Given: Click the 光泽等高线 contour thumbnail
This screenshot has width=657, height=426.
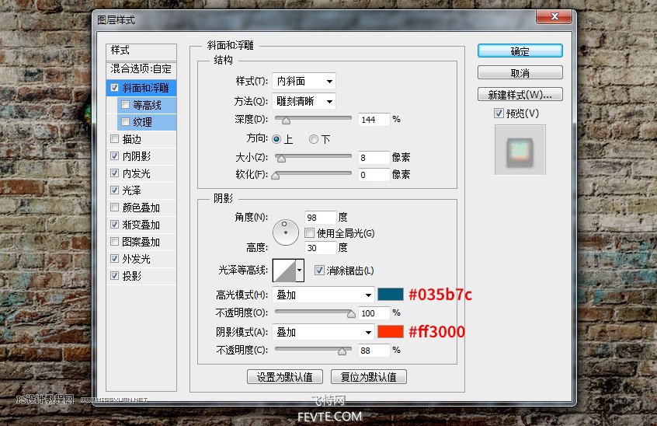Looking at the screenshot, I should tap(284, 271).
